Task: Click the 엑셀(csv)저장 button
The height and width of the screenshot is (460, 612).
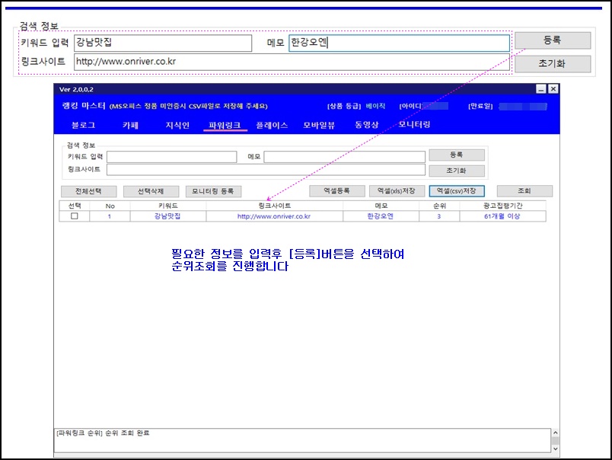Action: point(457,191)
